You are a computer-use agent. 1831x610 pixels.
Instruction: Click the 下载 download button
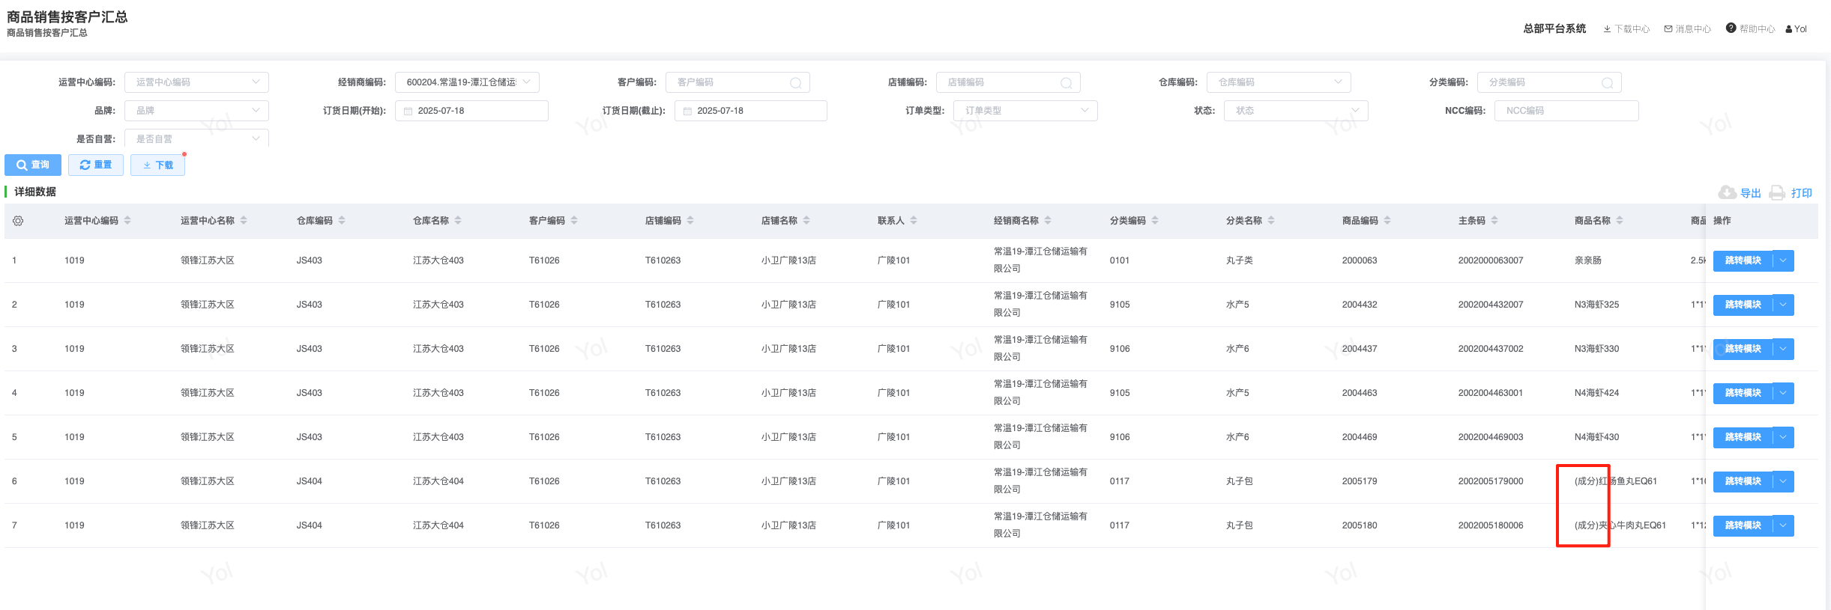coord(157,165)
